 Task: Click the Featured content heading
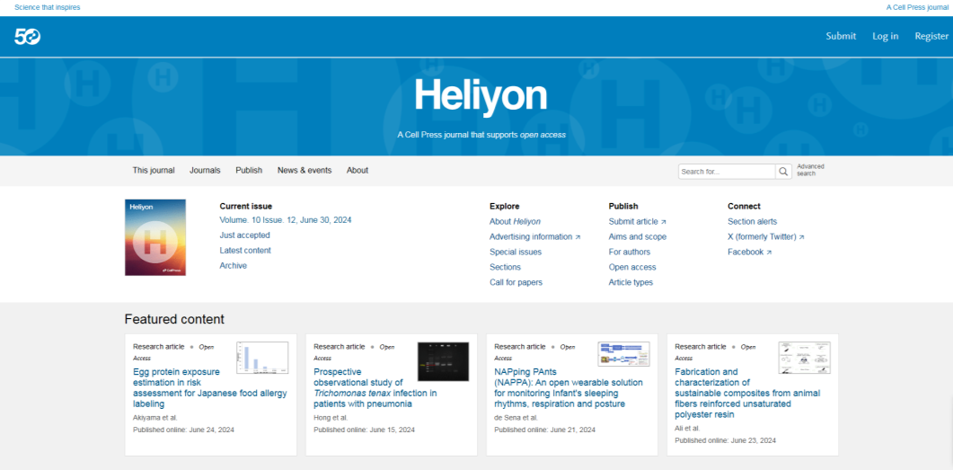tap(174, 319)
